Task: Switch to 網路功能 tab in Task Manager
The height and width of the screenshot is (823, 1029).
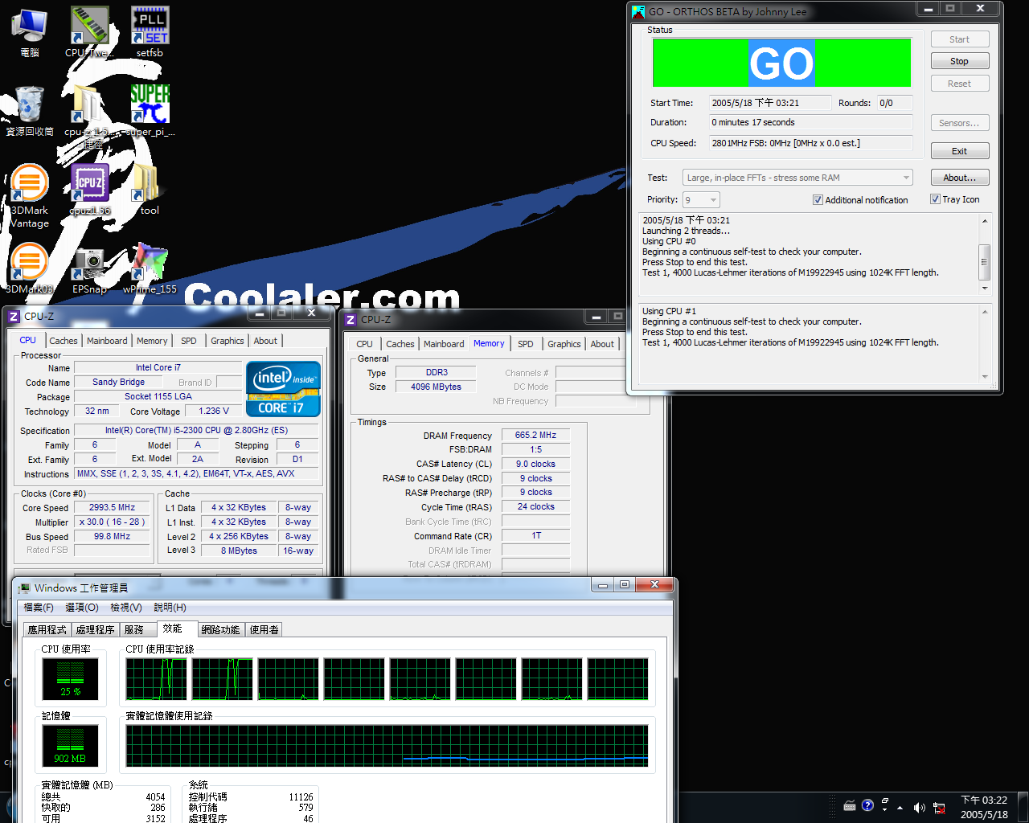Action: coord(221,630)
